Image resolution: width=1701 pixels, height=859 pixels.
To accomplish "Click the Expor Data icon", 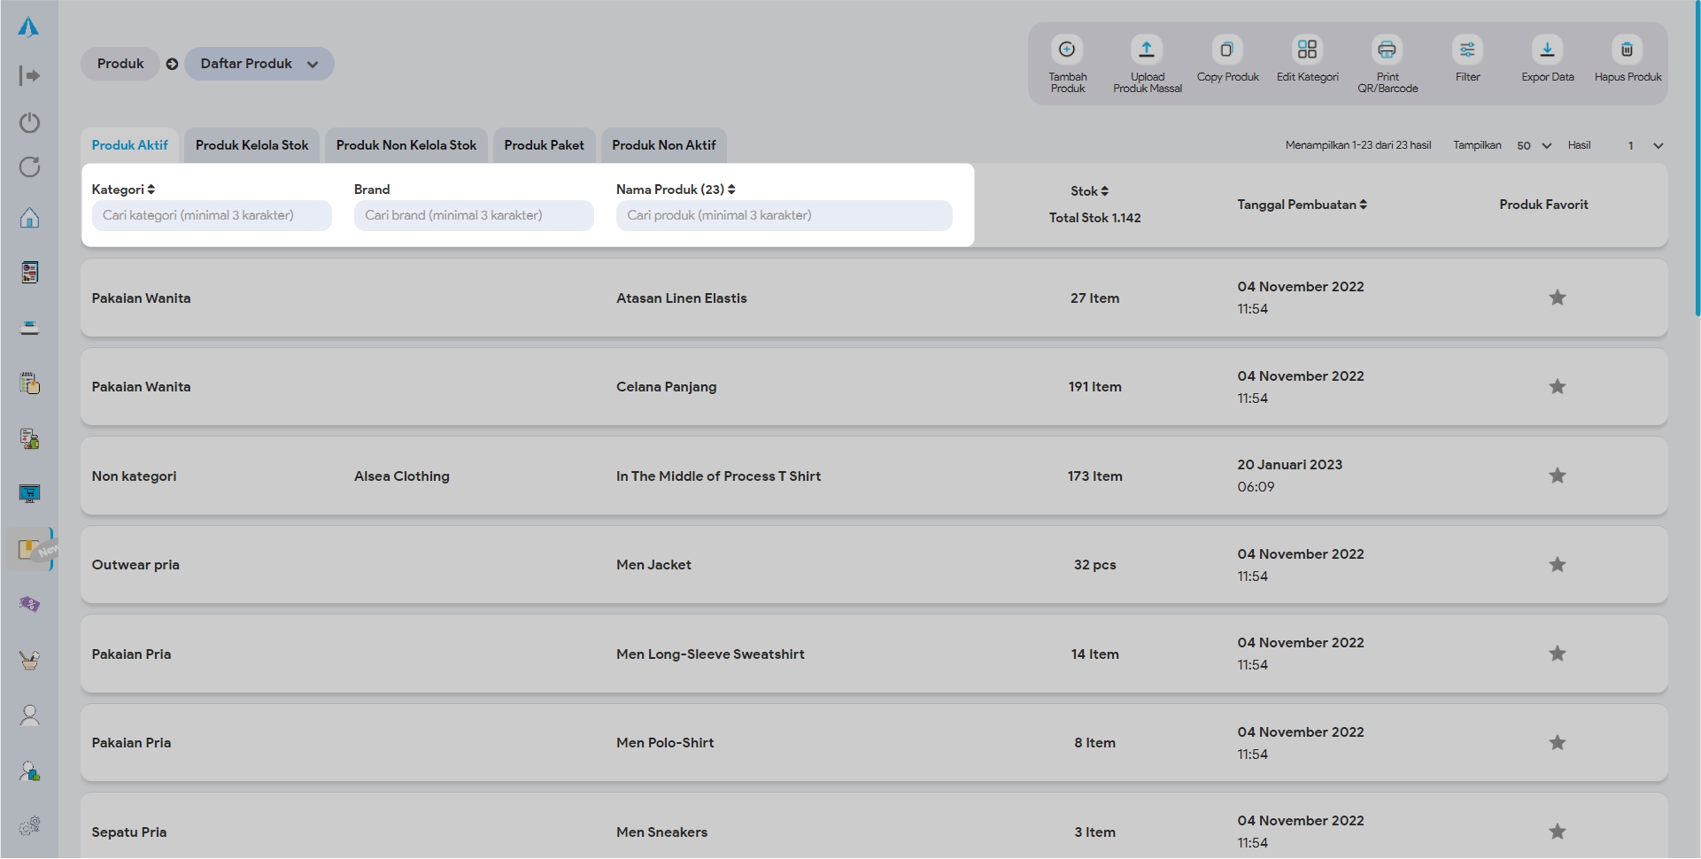I will [1547, 50].
